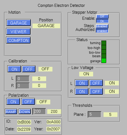Set Stepper Motor Enable to Off
The image size is (127, 135).
(x=102, y=16)
